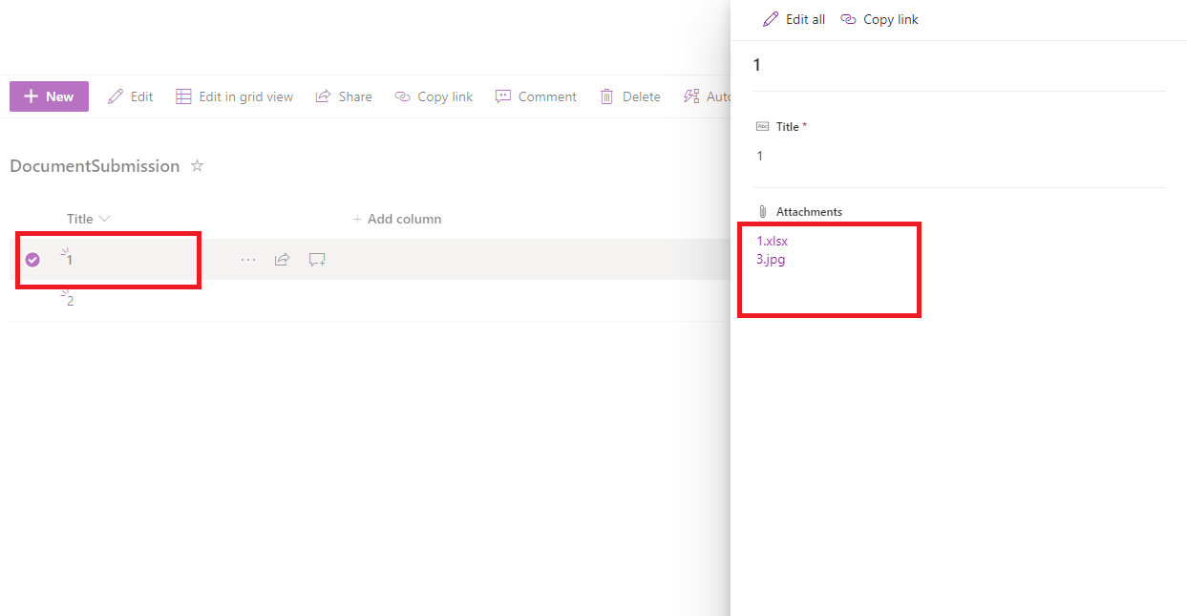Image resolution: width=1187 pixels, height=616 pixels.
Task: Click Copy link in the command bar
Action: pos(434,96)
